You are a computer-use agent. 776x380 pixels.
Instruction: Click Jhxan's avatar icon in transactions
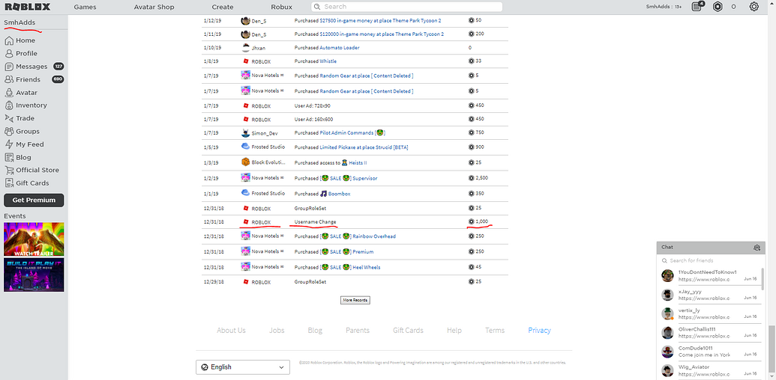point(245,48)
